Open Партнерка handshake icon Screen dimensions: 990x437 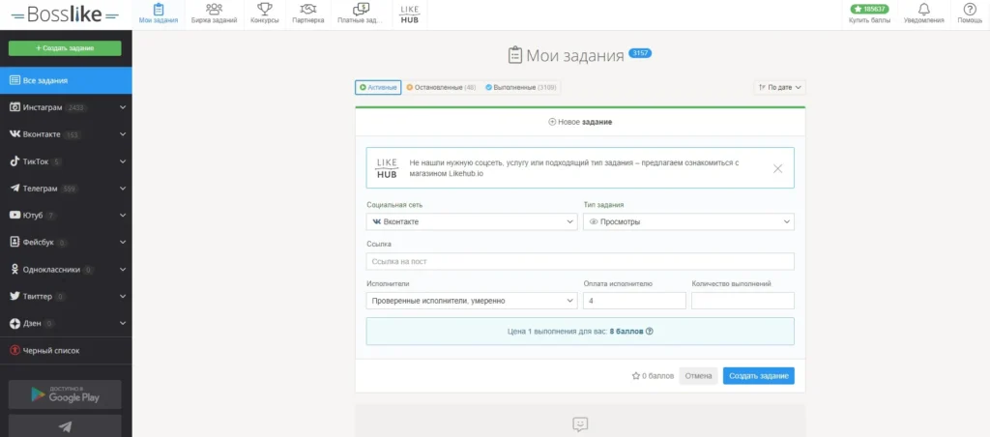(308, 9)
